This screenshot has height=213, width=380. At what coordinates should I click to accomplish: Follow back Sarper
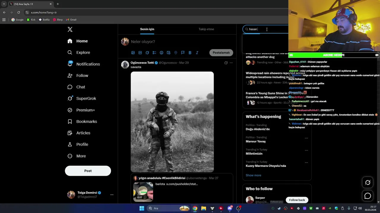tap(297, 200)
